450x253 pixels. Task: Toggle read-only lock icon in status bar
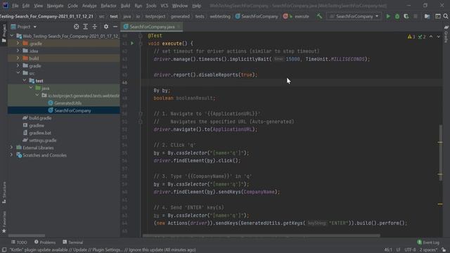coord(444,250)
